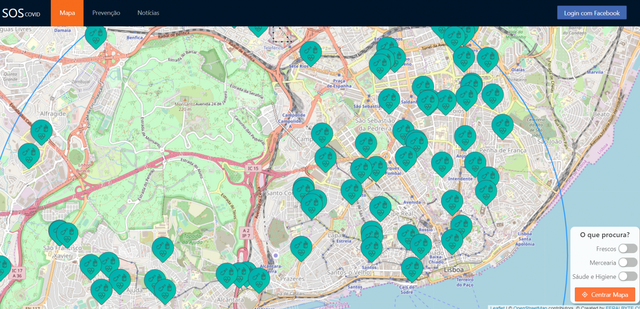Click the Centrar Mapa button
Viewport: 640px width, 309px height.
point(605,295)
